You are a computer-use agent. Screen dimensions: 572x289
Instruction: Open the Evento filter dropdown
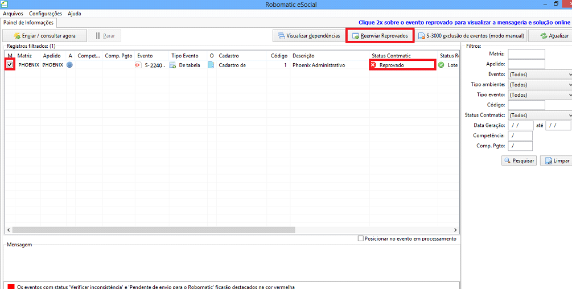(540, 75)
